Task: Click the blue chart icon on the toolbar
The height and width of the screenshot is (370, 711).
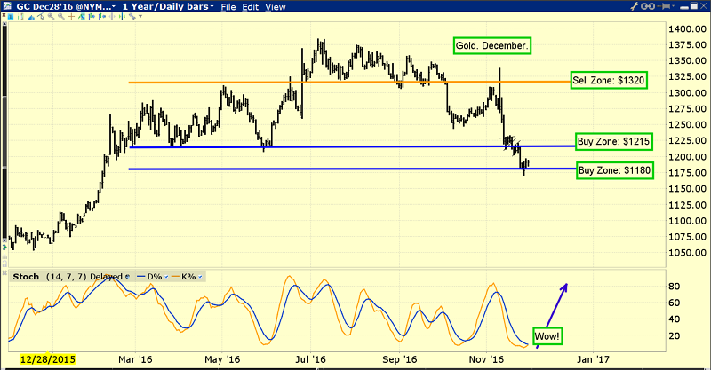Action: click(x=11, y=16)
